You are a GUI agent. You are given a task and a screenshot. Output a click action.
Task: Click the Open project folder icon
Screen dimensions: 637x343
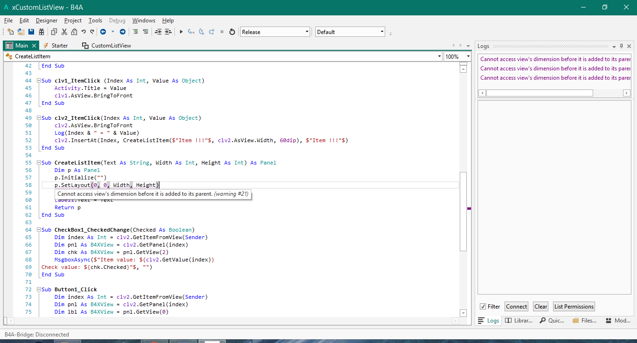pos(21,32)
